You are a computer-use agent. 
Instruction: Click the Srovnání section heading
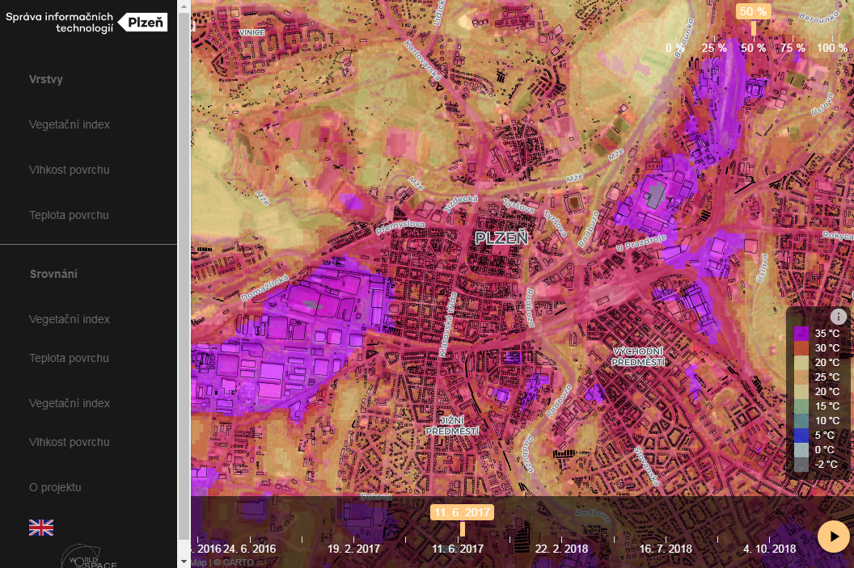53,274
